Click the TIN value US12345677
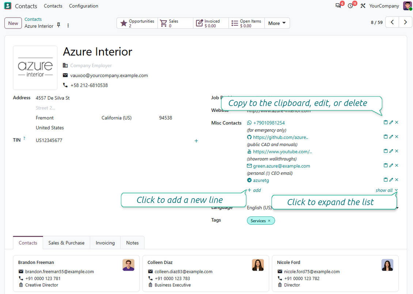Screen dimensions: 413x294 [x=49, y=140]
